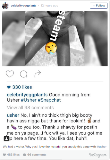Open the #Usher hashtag
Viewport: 110px width, 160px height.
tap(29, 100)
